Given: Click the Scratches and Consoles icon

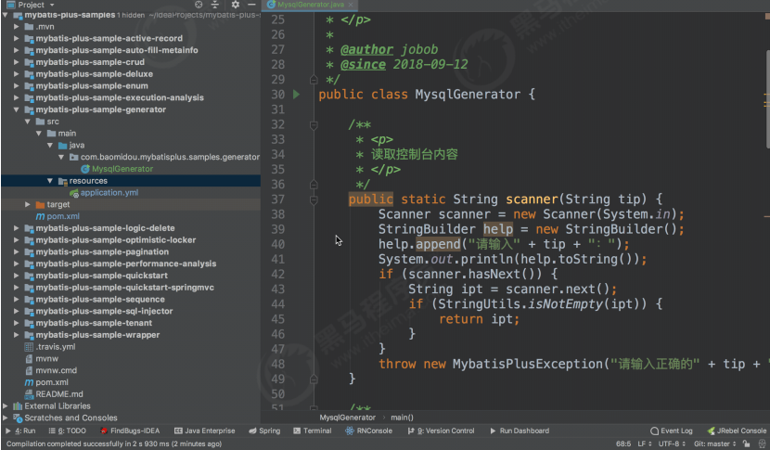Looking at the screenshot, I should coord(18,418).
